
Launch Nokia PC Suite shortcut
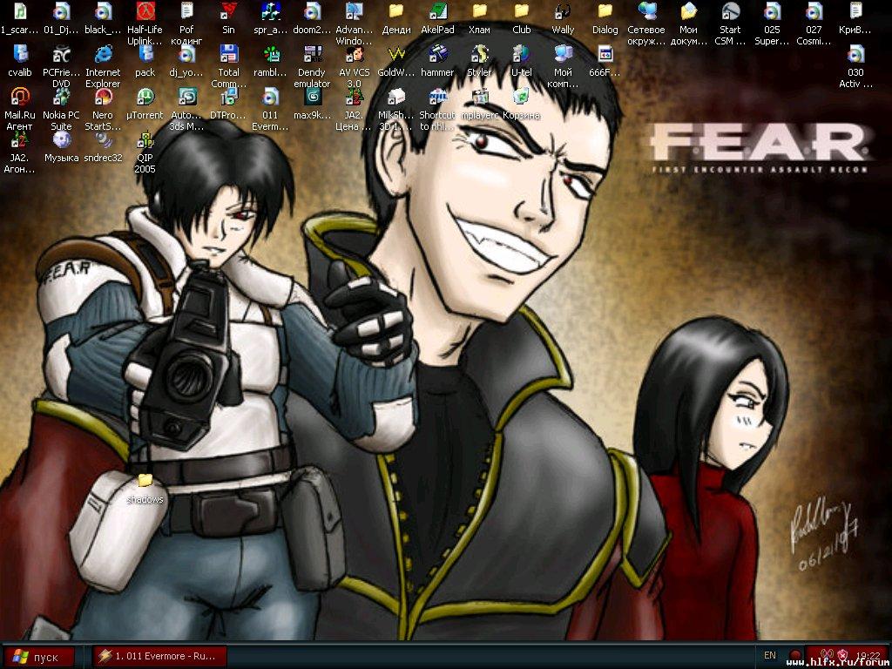point(62,96)
